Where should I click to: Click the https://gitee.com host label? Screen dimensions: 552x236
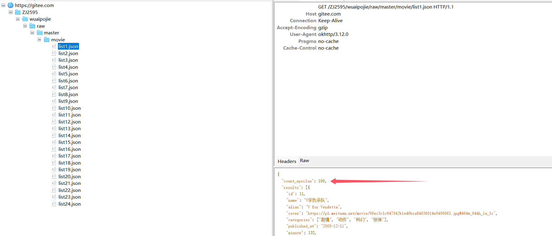click(x=34, y=5)
